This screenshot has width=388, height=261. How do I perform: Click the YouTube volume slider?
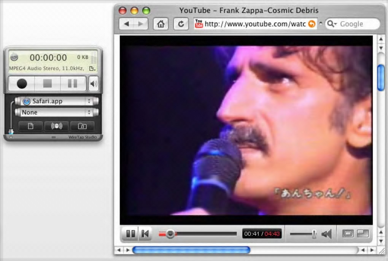303,234
